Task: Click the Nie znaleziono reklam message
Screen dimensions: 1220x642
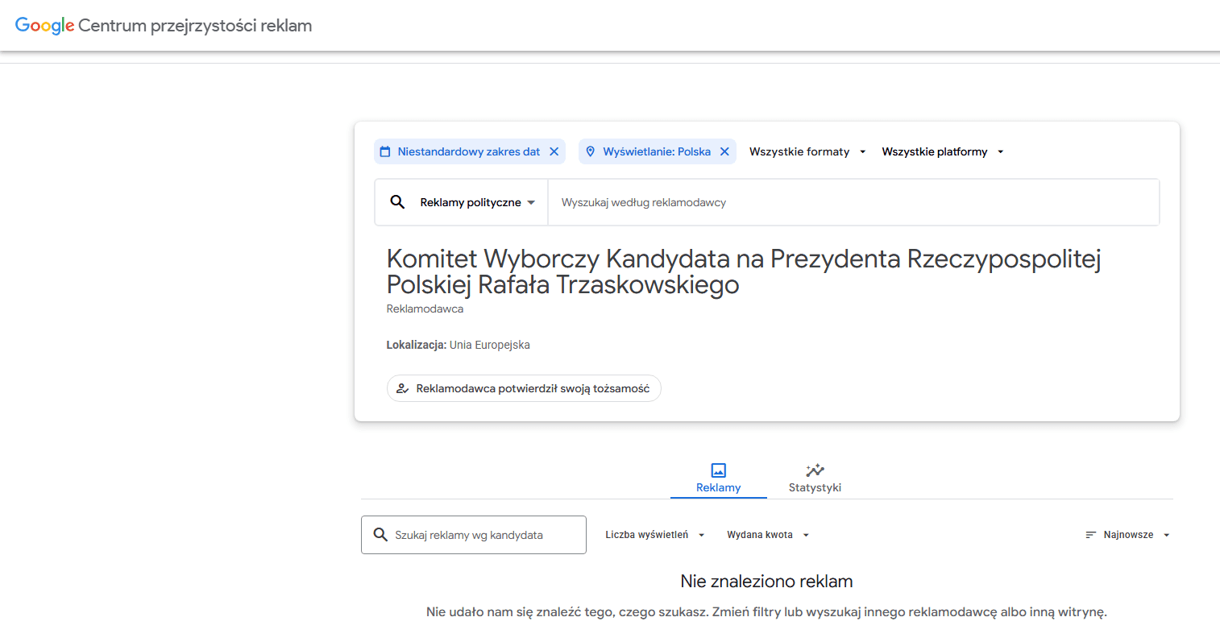Action: tap(766, 581)
